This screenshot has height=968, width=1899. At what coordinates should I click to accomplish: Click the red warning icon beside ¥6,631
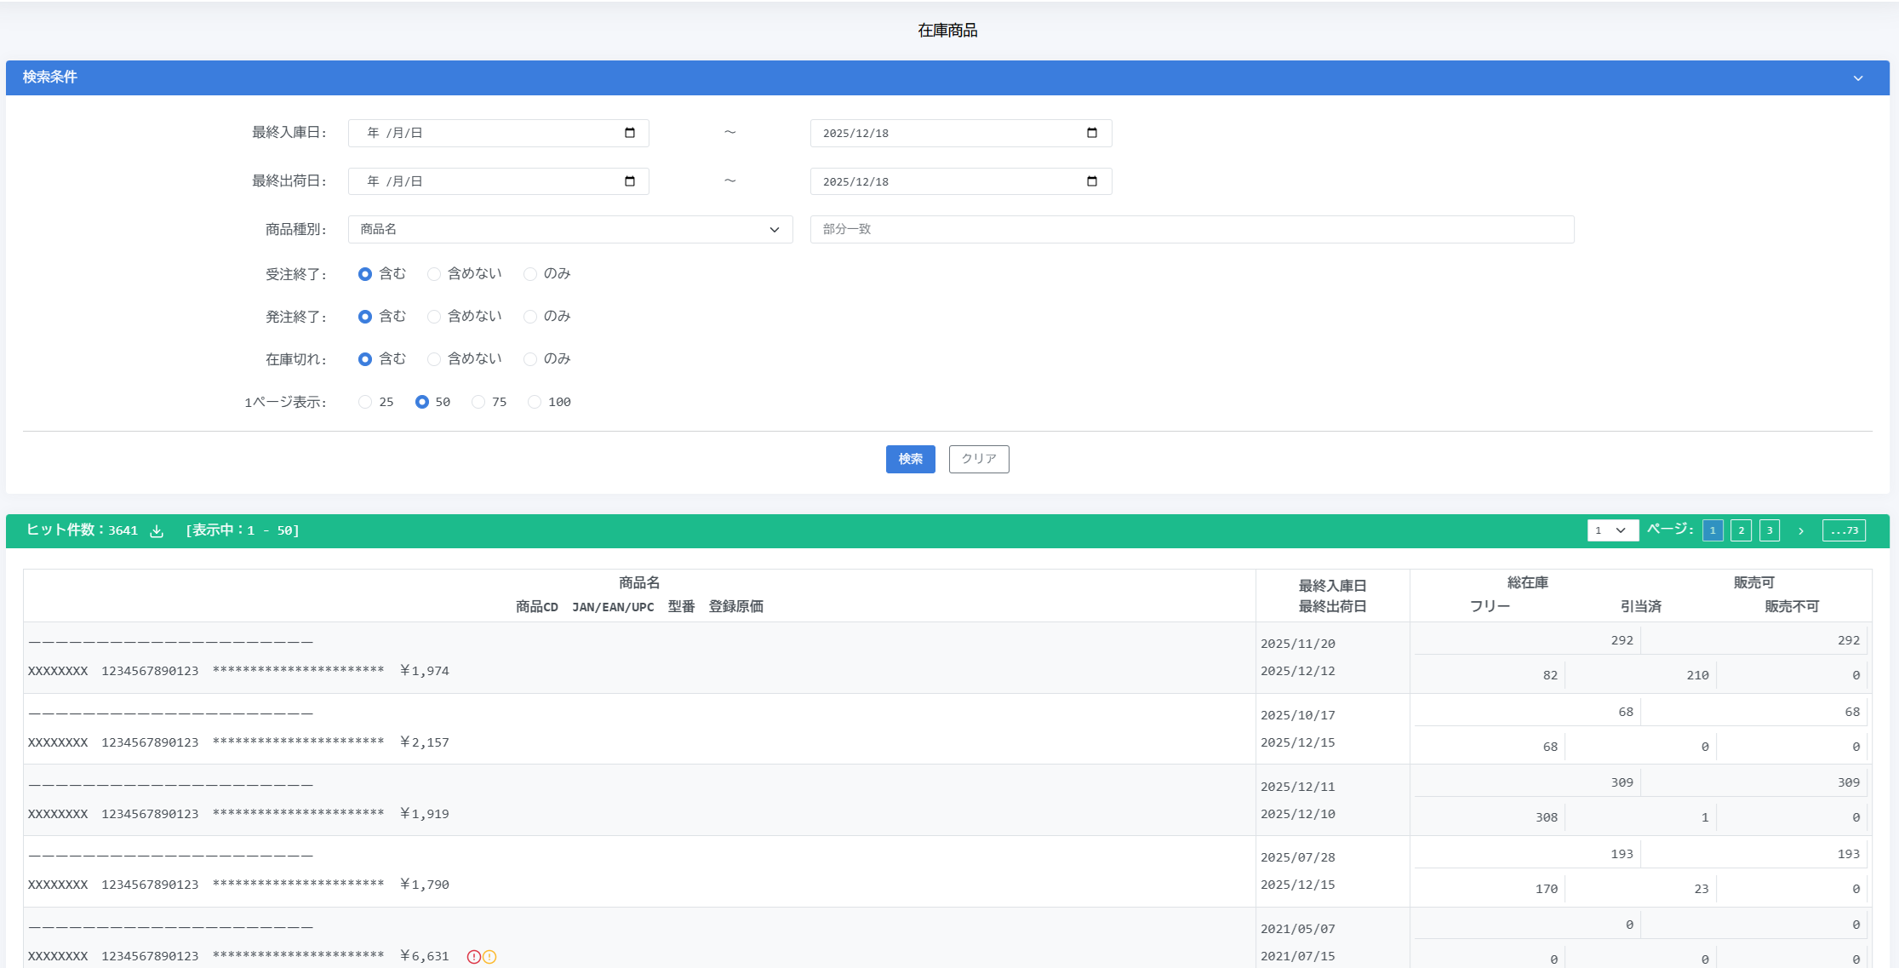[x=474, y=957]
